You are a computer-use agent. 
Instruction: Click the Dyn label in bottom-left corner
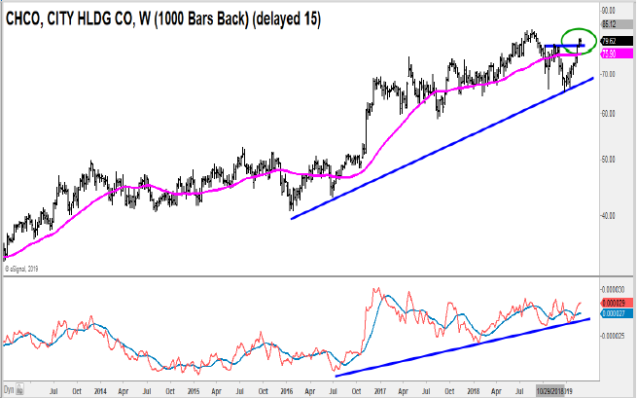pyautogui.click(x=10, y=391)
